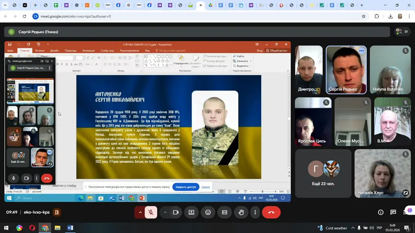The width and height of the screenshot is (415, 233).
Task: Open the emoji reactions panel
Action: pos(208,212)
